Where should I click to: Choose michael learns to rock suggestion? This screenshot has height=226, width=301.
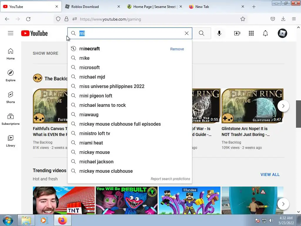tap(130, 105)
